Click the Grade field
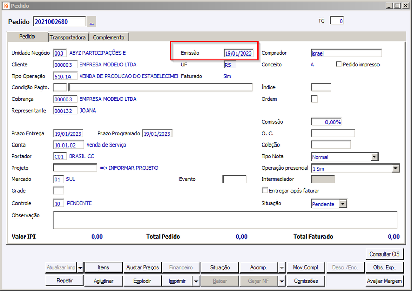Image resolution: width=412 pixels, height=291 pixels. click(59, 191)
